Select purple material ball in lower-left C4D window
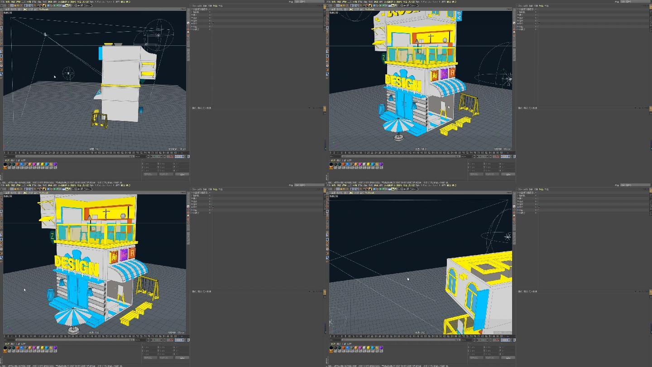This screenshot has width=652, height=367. coord(55,348)
